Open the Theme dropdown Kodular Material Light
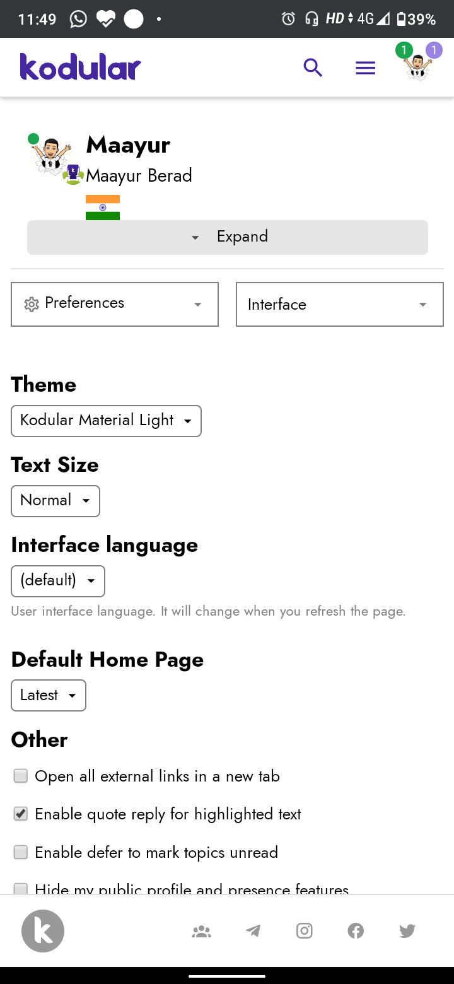 pyautogui.click(x=106, y=421)
